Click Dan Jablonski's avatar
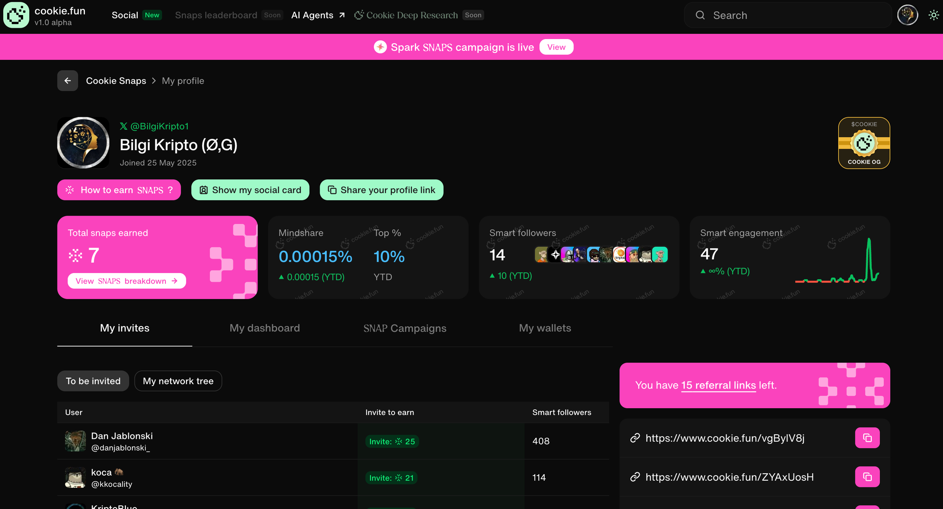943x509 pixels. 75,441
